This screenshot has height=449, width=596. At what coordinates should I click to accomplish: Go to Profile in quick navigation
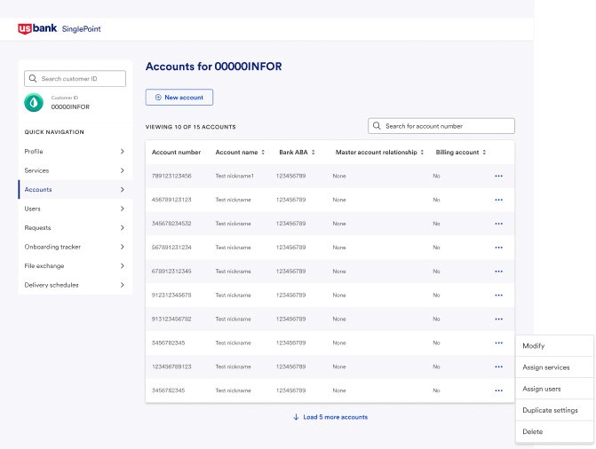pos(75,151)
